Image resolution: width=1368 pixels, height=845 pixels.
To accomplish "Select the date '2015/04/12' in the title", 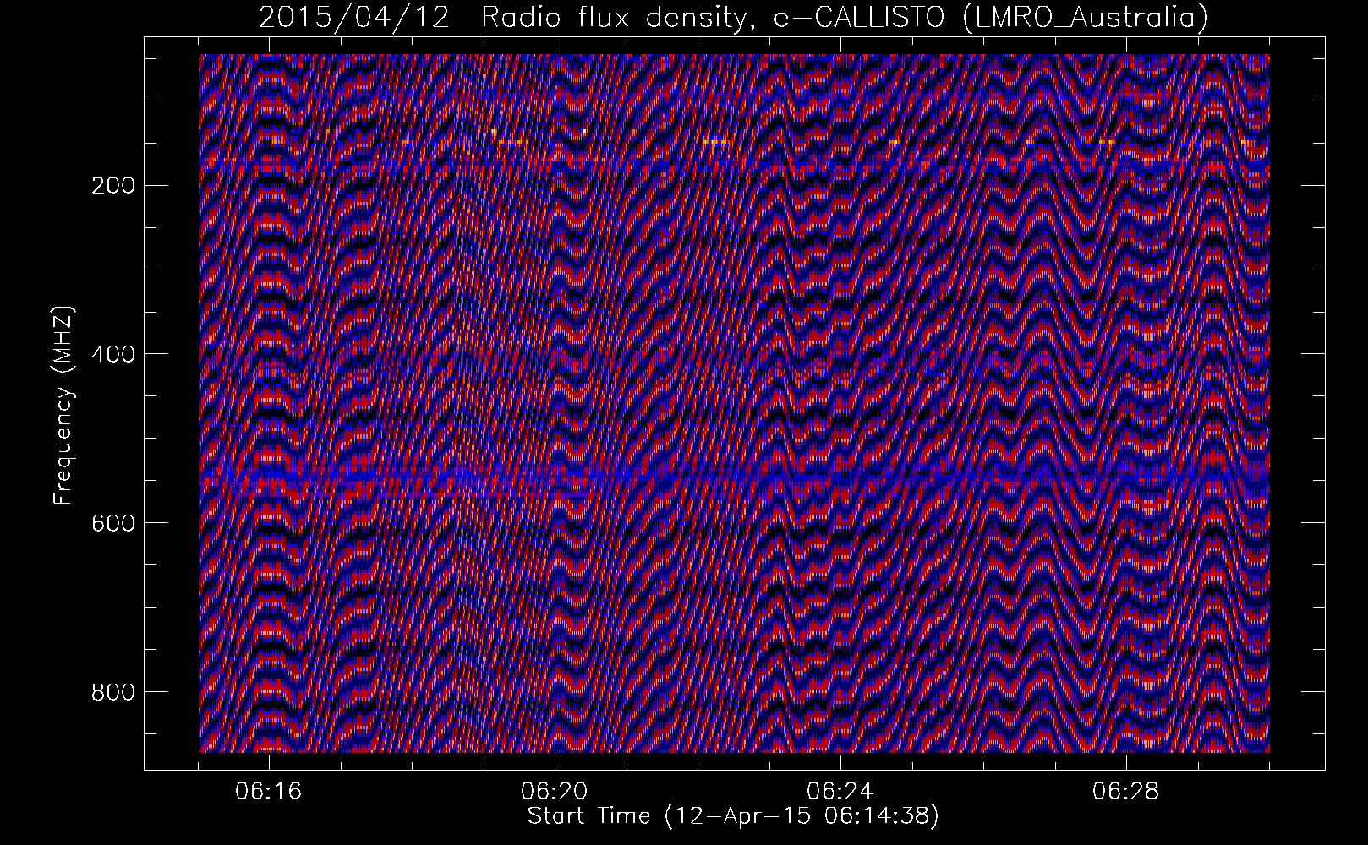I will (x=353, y=18).
